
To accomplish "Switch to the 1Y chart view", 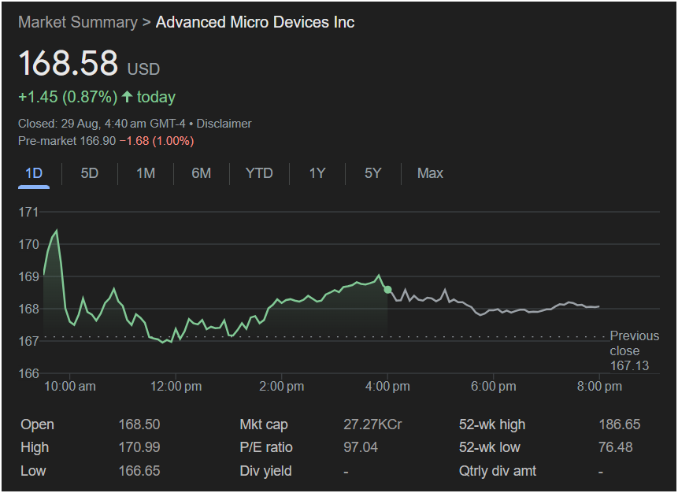I will point(317,173).
